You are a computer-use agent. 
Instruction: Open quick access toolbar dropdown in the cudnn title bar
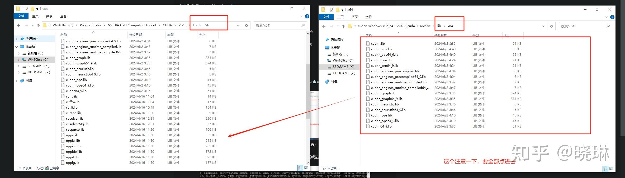point(343,10)
